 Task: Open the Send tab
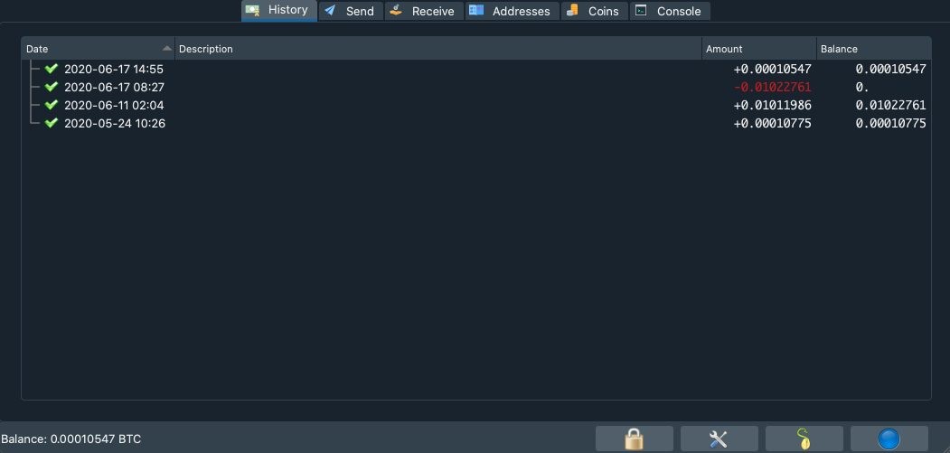(x=351, y=11)
